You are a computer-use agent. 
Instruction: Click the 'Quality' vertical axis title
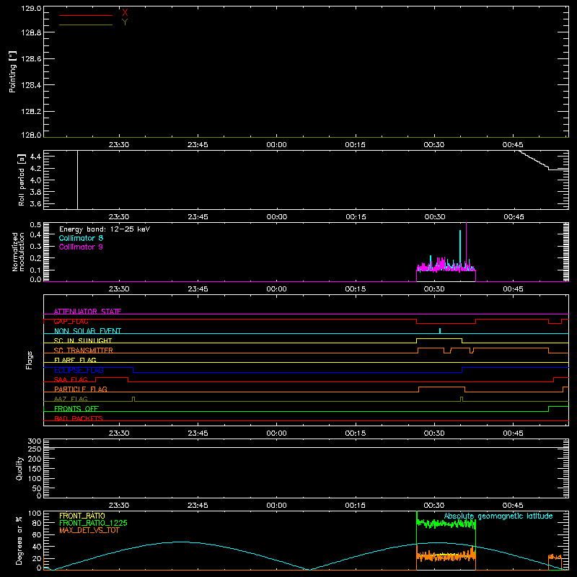[x=19, y=468]
